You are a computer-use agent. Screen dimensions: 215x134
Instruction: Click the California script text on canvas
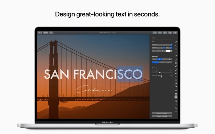click(93, 89)
